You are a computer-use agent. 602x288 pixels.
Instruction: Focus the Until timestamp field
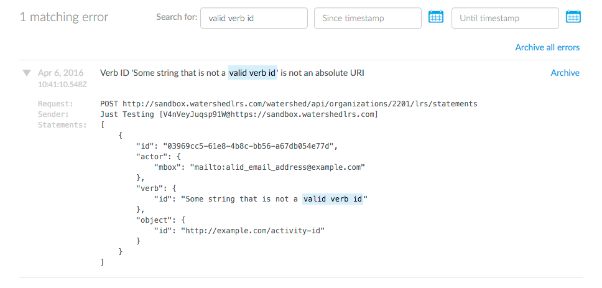pyautogui.click(x=504, y=18)
